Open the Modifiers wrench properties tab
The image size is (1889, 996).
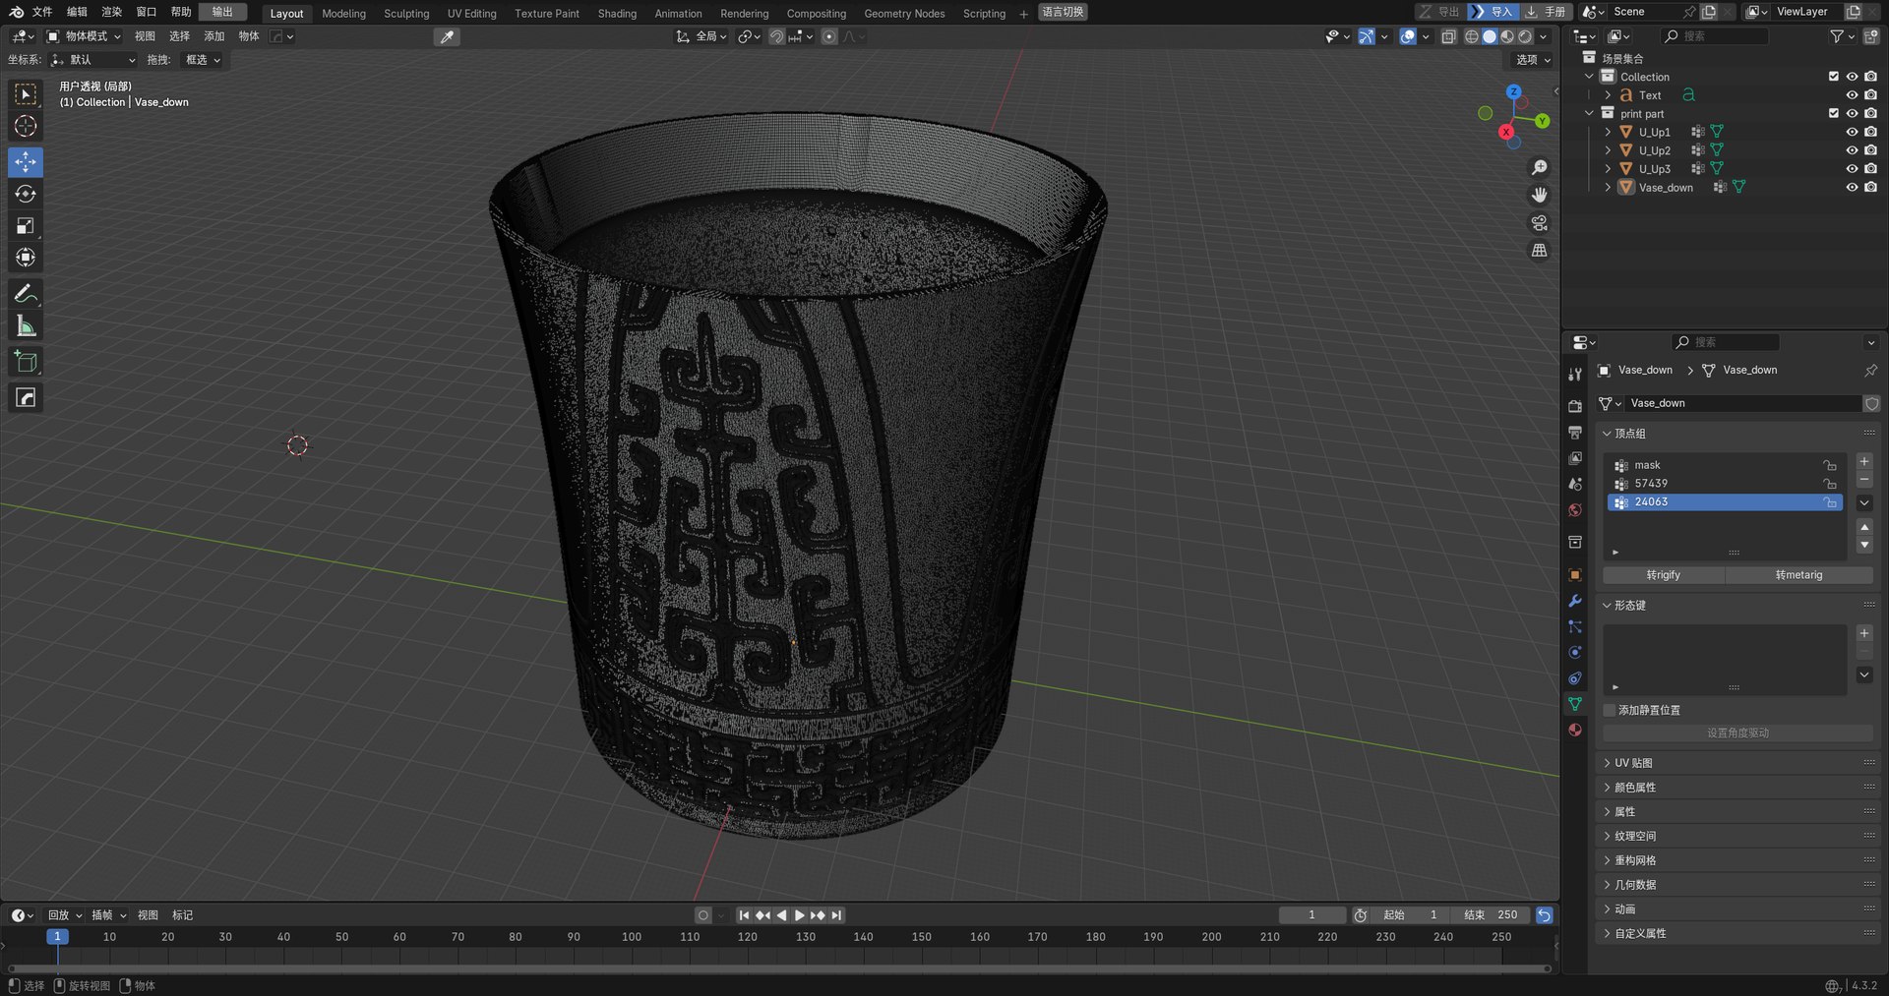(1575, 601)
